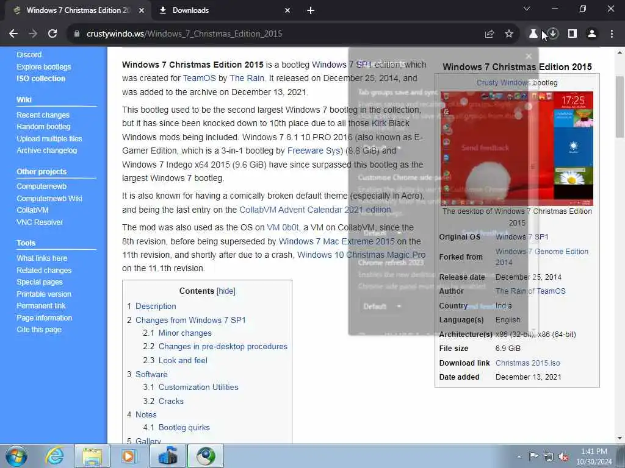View site info via the padlock icon
The height and width of the screenshot is (468, 625).
click(76, 34)
